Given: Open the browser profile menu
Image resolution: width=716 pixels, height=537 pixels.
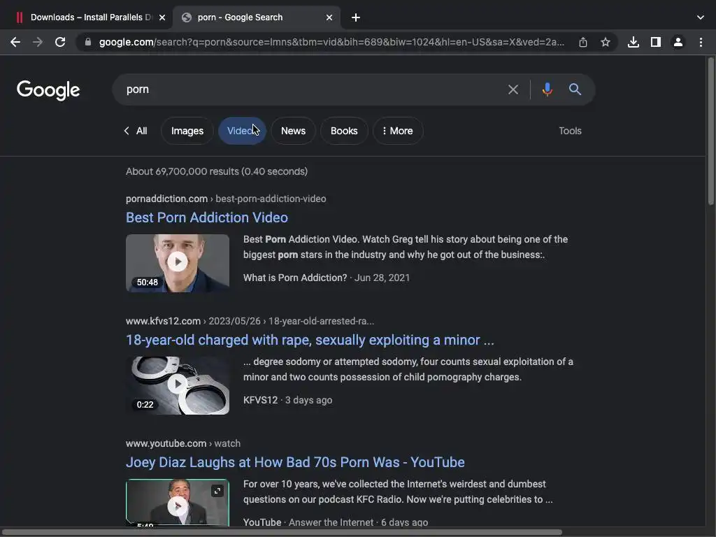Looking at the screenshot, I should 678,43.
